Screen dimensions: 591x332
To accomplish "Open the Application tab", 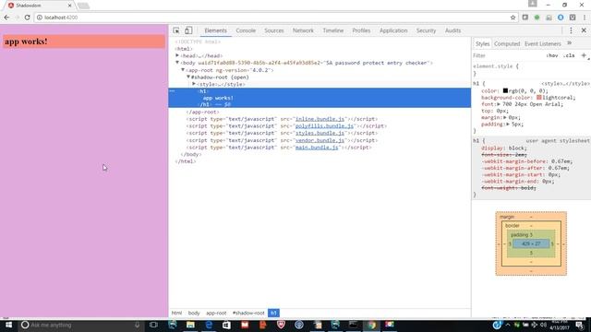I will coord(393,30).
